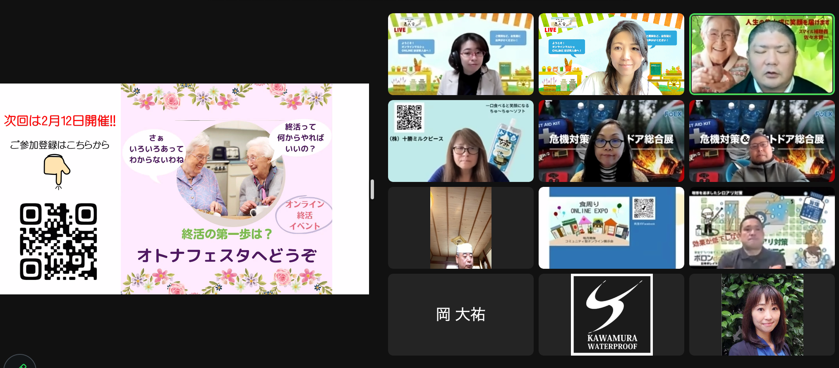Open the green annotation pencil button
Screen dimensions: 839x368
pos(20,363)
